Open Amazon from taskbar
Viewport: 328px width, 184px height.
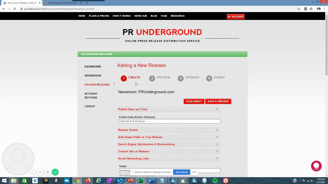[x=56, y=181]
